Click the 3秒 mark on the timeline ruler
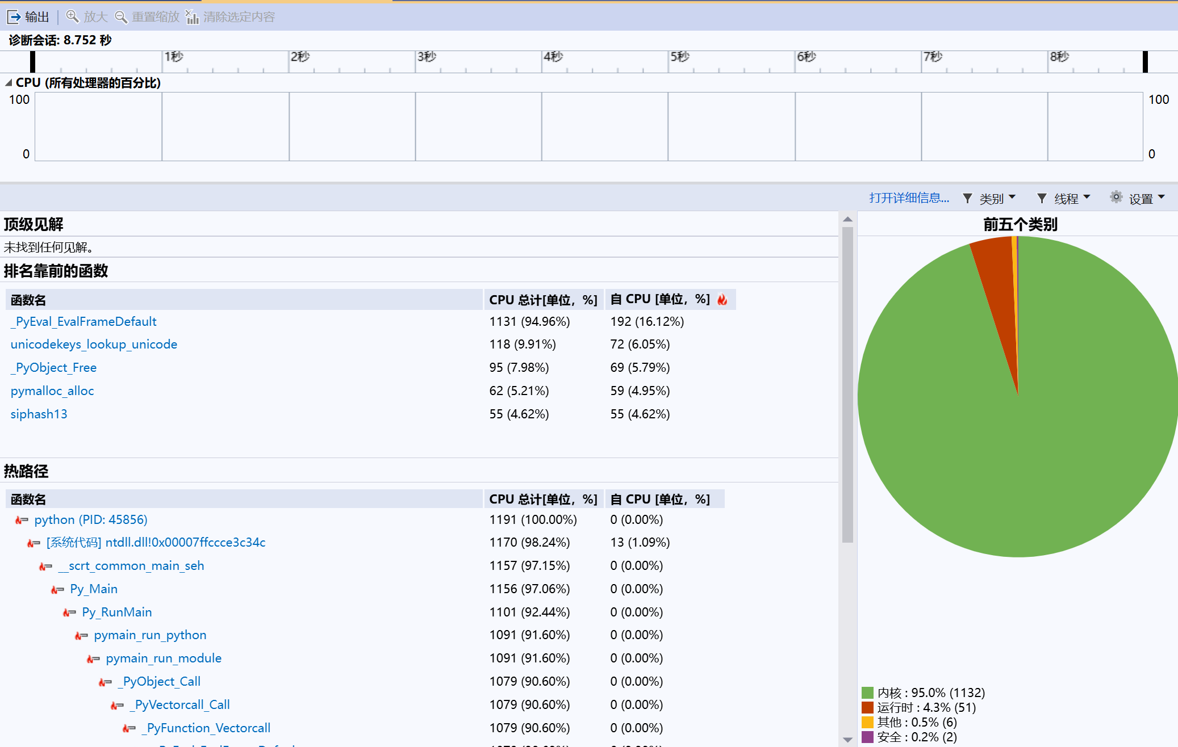Viewport: 1178px width, 747px height. tap(427, 57)
